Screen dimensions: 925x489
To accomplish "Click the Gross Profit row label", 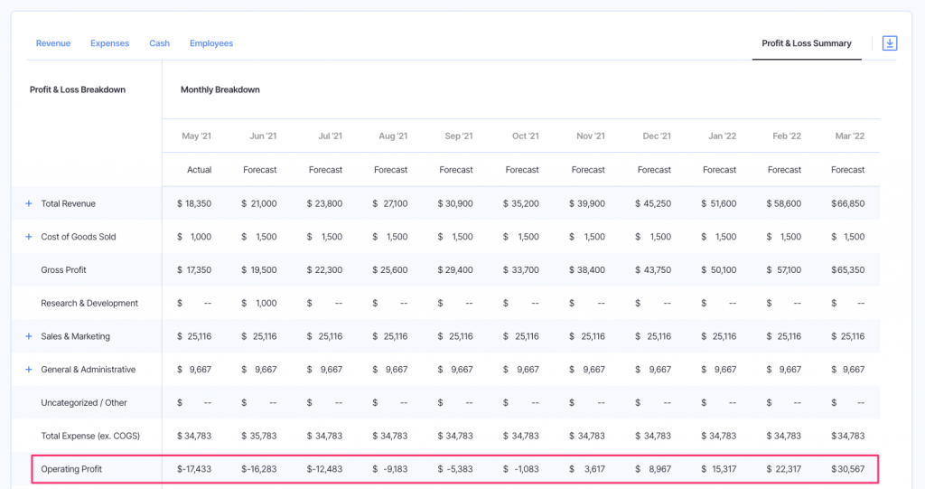I will tap(64, 270).
